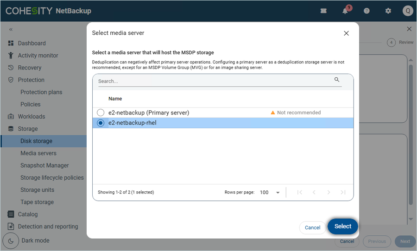Image resolution: width=417 pixels, height=251 pixels.
Task: Click the ticket icon in top bar
Action: coord(323,11)
